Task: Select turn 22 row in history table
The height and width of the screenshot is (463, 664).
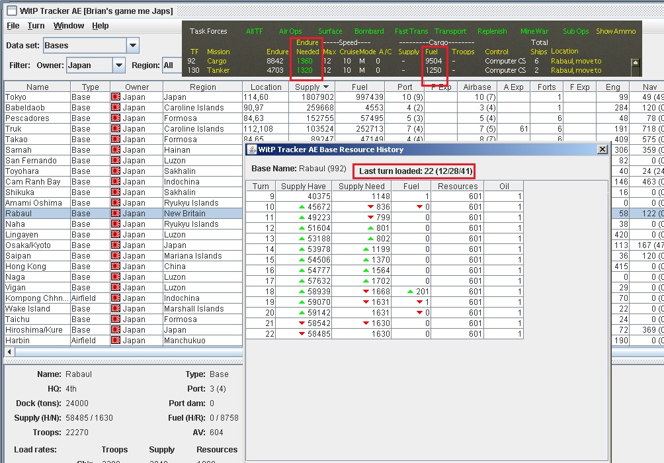Action: pyautogui.click(x=384, y=334)
